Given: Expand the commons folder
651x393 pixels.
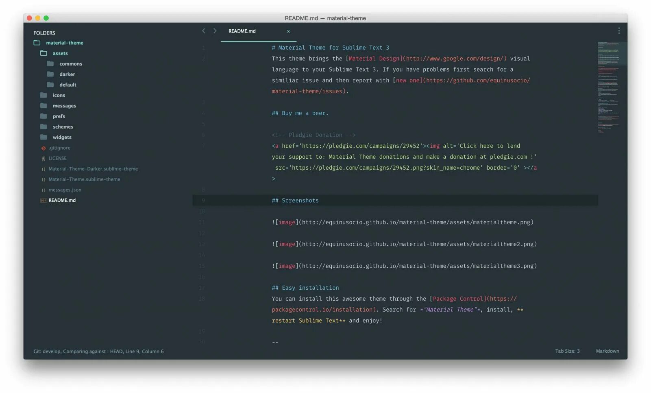Looking at the screenshot, I should (71, 64).
